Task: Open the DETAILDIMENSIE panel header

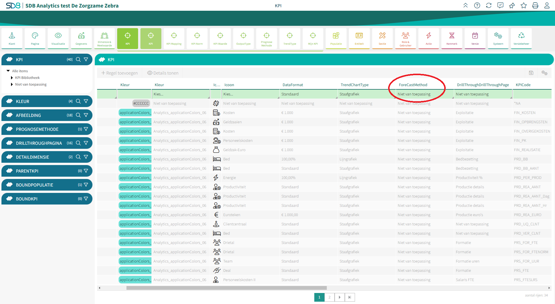Action: tap(47, 157)
